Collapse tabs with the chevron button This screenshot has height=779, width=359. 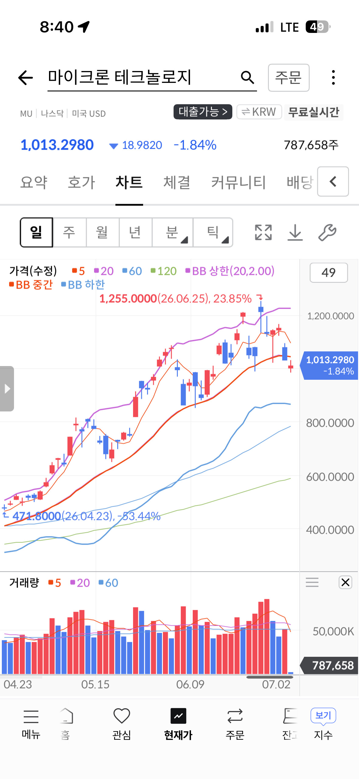pyautogui.click(x=333, y=182)
